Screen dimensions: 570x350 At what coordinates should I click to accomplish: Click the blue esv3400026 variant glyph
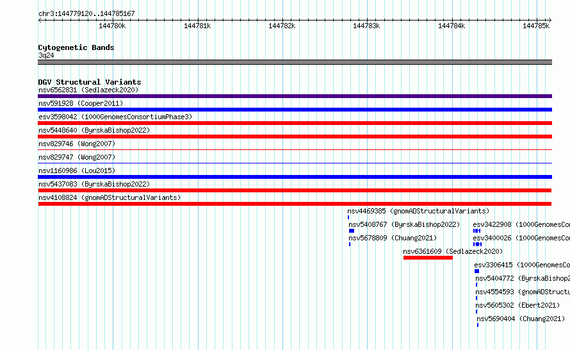point(477,244)
